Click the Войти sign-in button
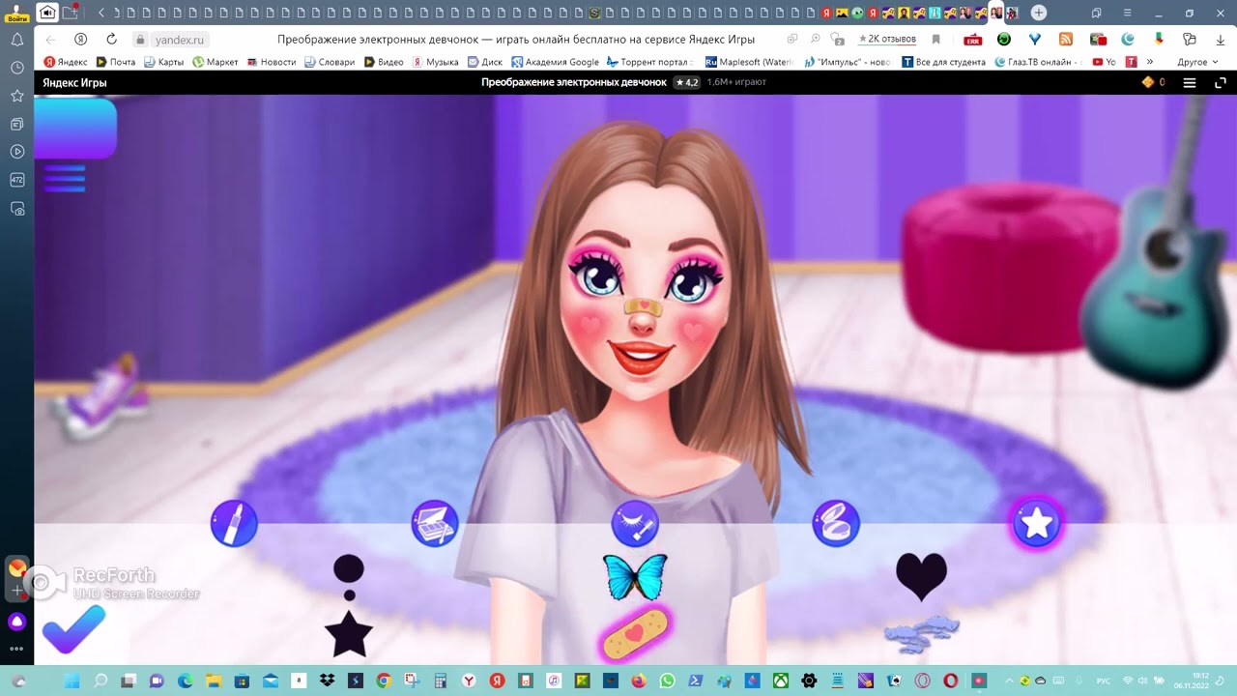The width and height of the screenshot is (1237, 696). pos(16,13)
